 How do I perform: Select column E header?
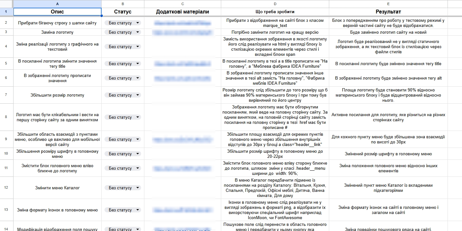click(x=388, y=4)
